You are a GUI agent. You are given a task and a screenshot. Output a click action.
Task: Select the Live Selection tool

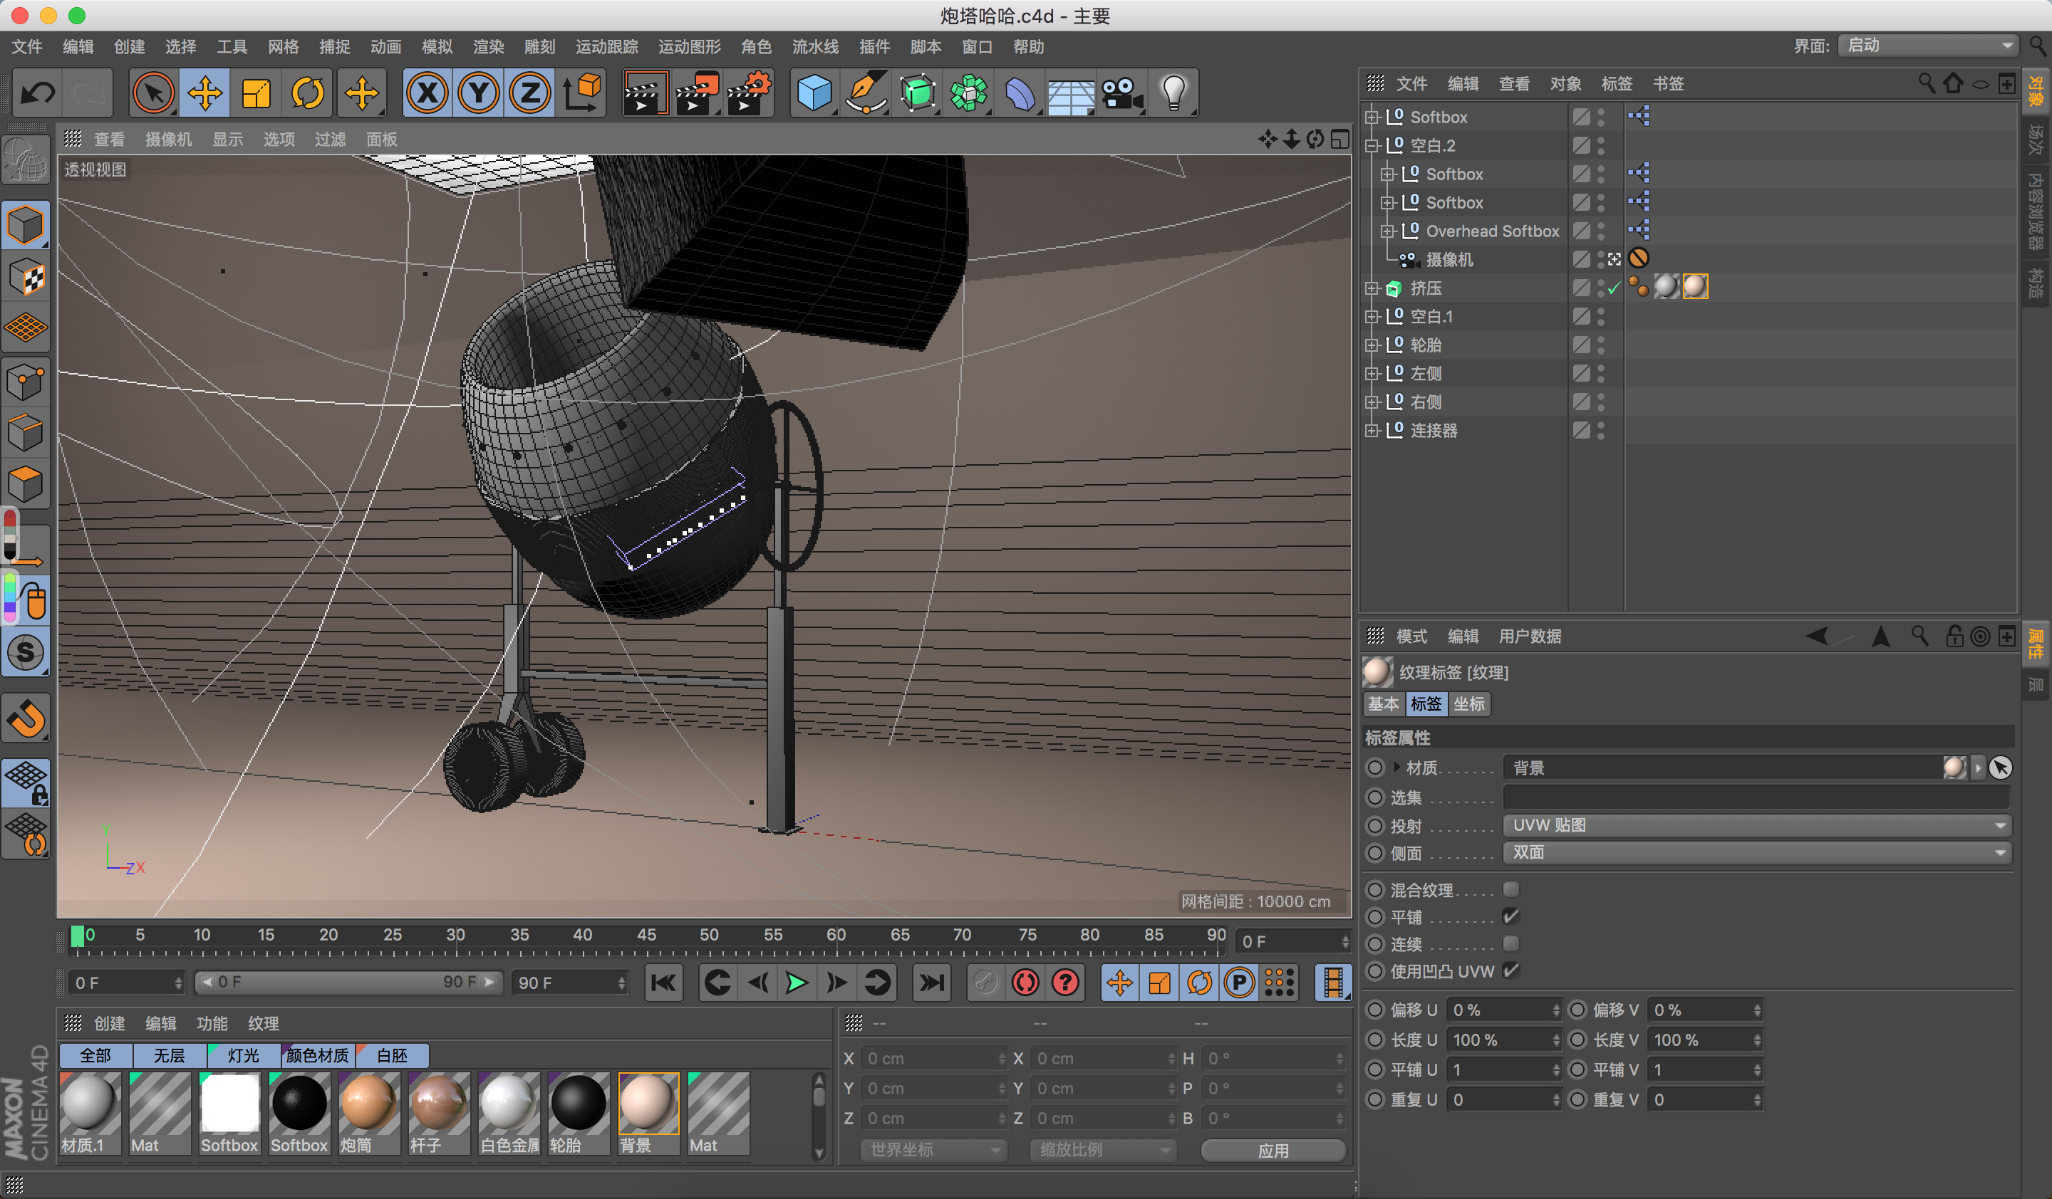pyautogui.click(x=154, y=93)
